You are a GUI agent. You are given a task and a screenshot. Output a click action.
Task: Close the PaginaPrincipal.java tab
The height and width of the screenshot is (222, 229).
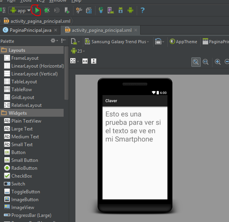coord(55,30)
